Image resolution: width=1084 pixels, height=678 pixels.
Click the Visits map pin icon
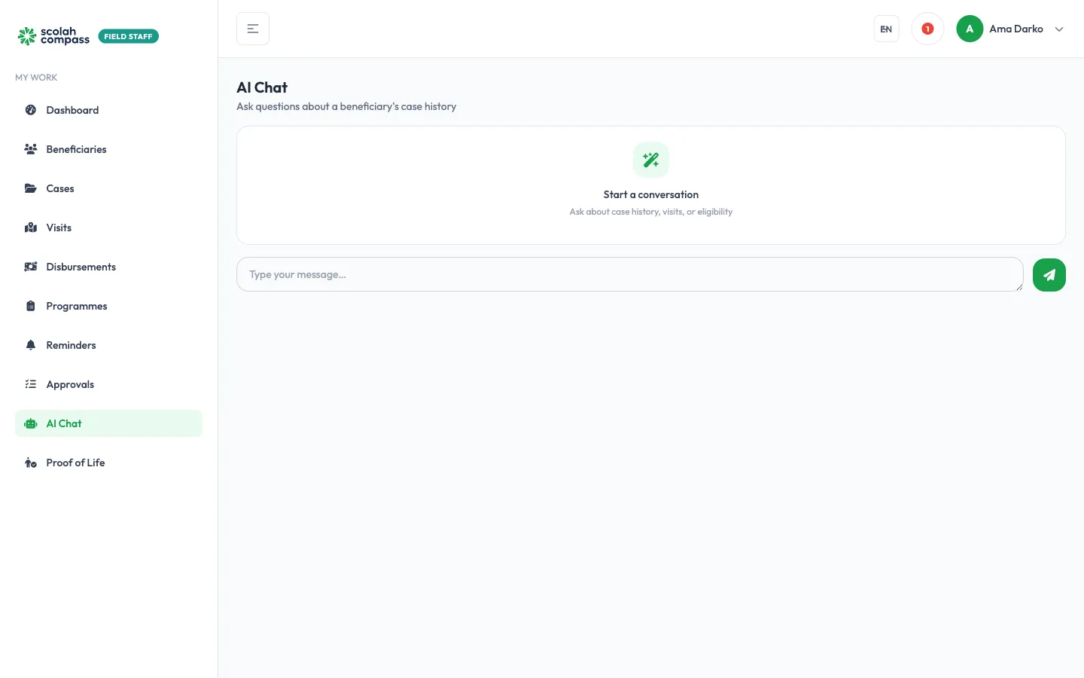(31, 228)
